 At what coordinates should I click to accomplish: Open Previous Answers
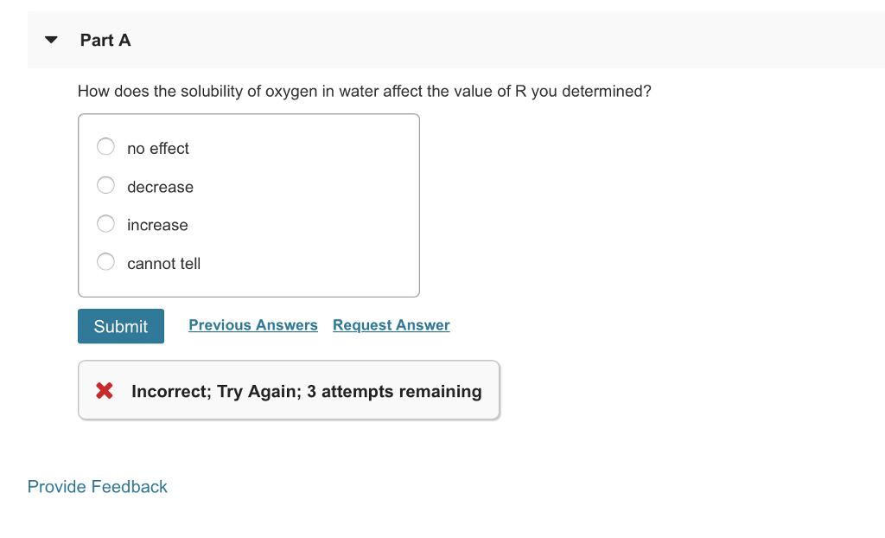[252, 324]
